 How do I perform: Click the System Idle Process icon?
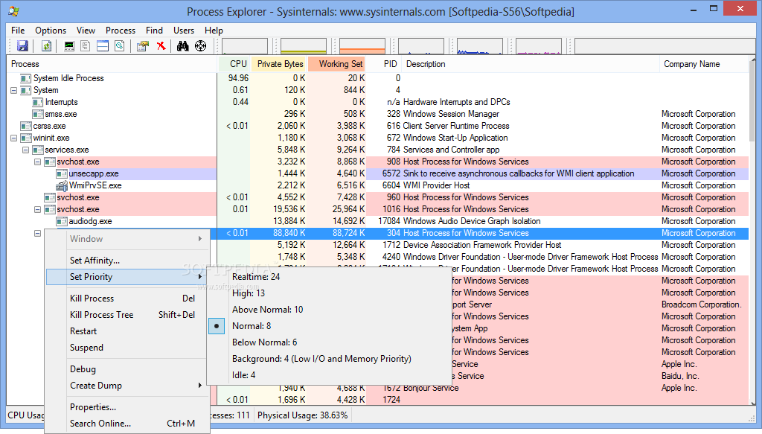26,78
